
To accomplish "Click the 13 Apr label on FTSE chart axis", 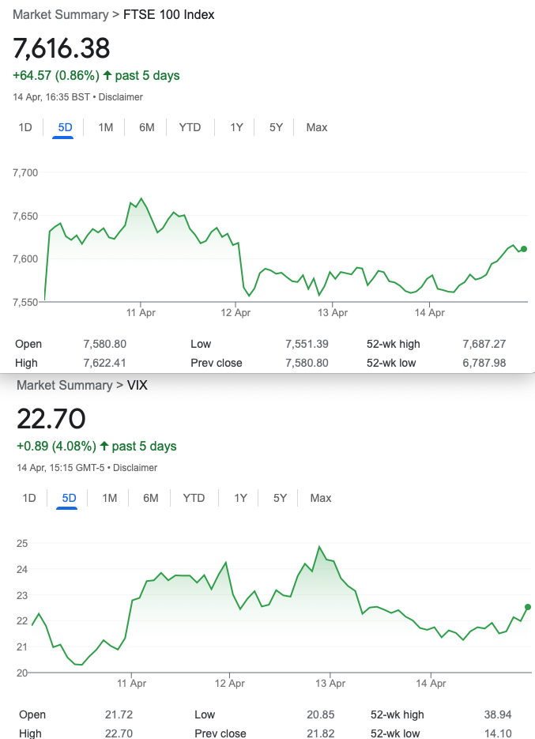I will click(x=333, y=312).
